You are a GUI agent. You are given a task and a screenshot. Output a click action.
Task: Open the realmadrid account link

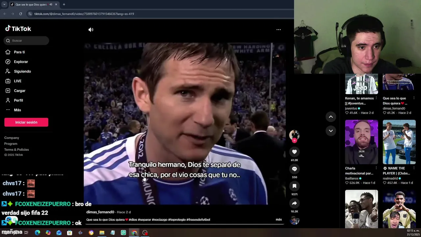pos(390,178)
